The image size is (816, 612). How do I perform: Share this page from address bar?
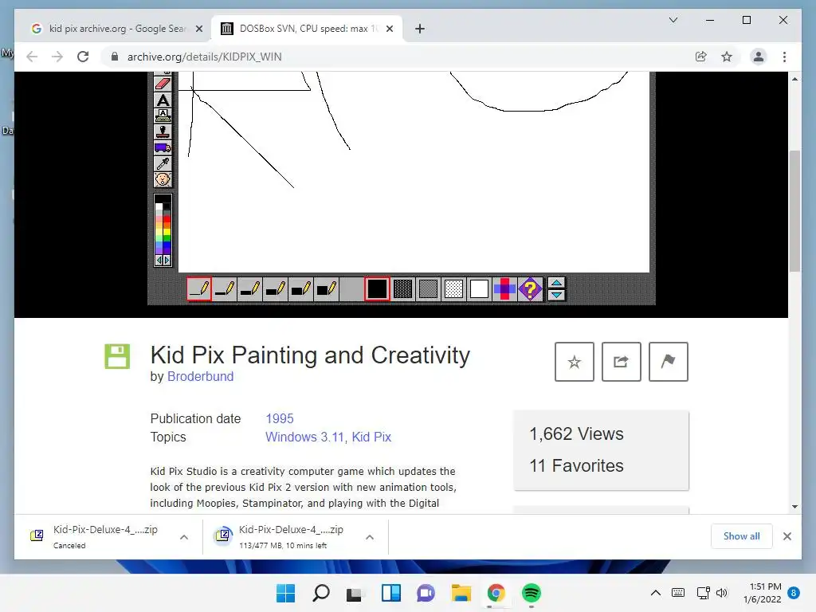[701, 57]
